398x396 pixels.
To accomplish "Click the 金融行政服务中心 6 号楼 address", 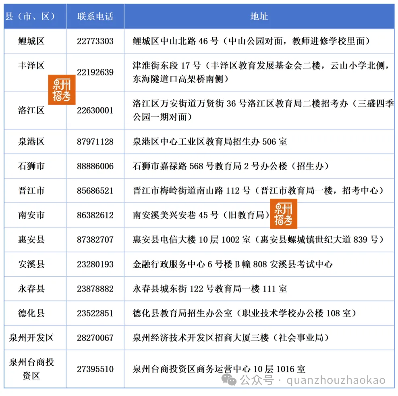I will pyautogui.click(x=232, y=265).
